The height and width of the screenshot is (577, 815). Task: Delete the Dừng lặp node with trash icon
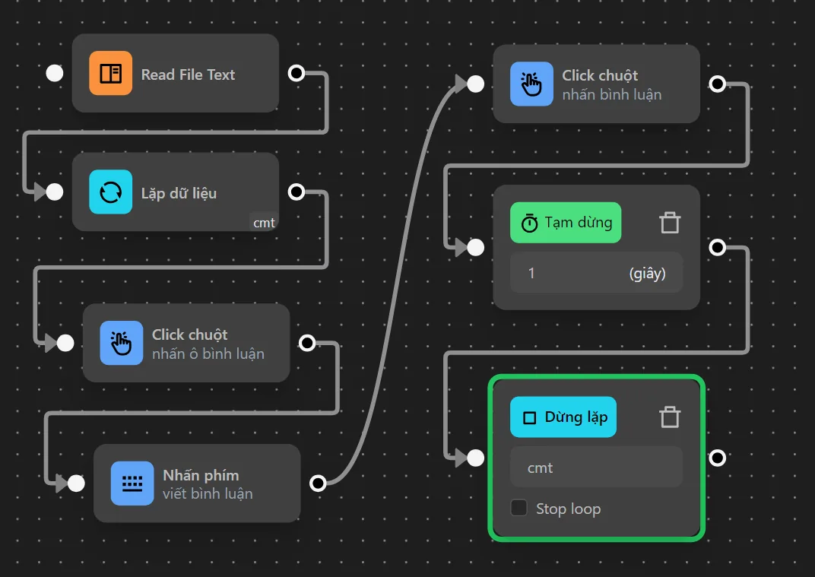pos(669,417)
